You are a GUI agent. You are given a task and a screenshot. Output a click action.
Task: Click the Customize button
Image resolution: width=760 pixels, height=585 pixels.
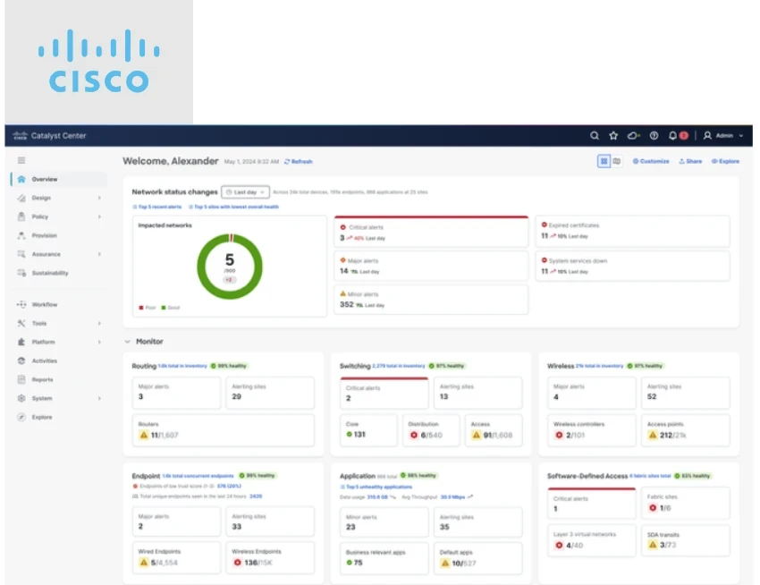point(651,162)
